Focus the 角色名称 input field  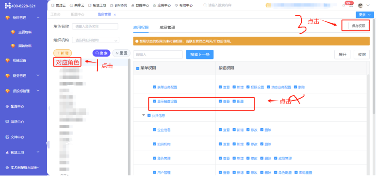[95, 26]
